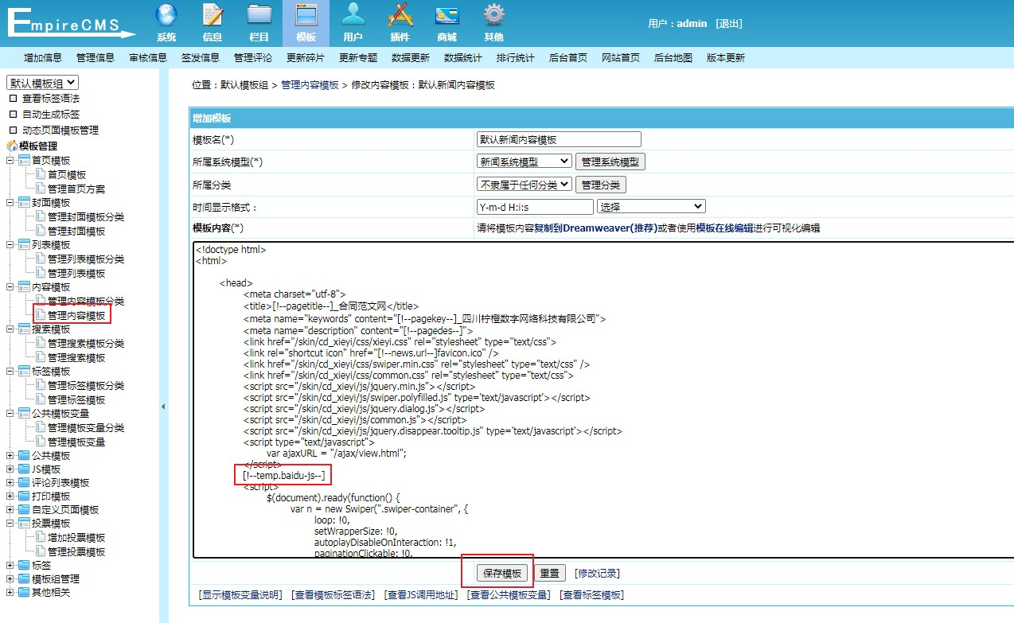
Task: Select 管理列表模板 tree item
Action: [76, 274]
